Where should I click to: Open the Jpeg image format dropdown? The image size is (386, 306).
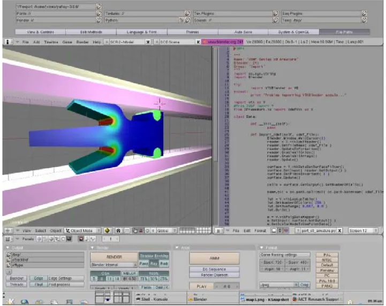click(279, 285)
